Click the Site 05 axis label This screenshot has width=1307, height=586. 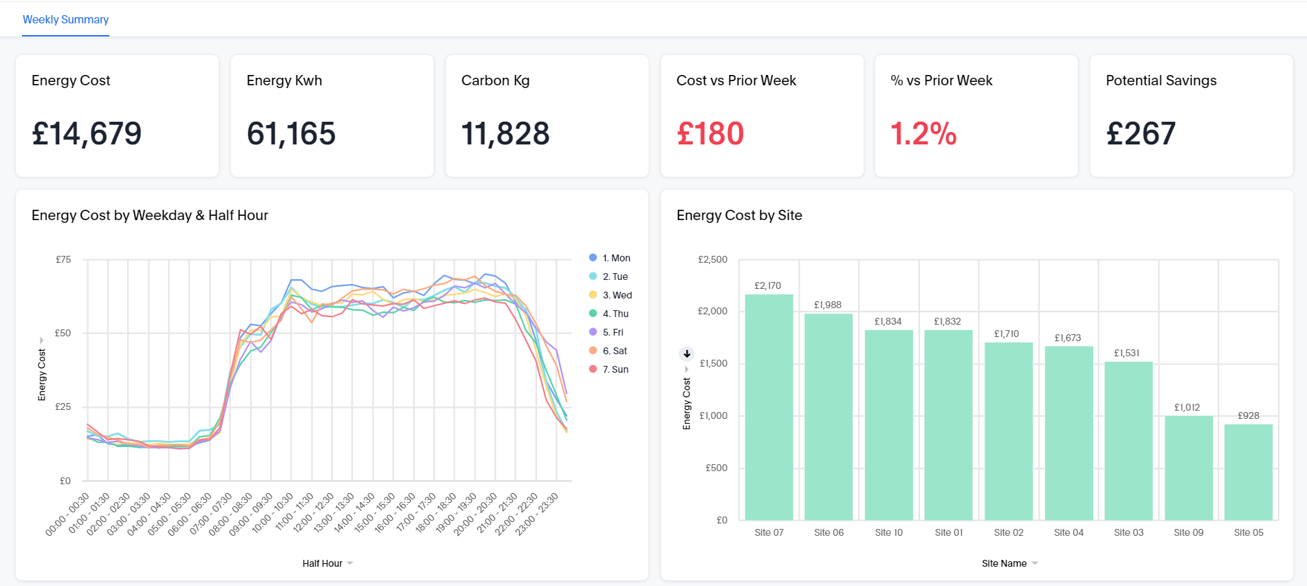1249,532
